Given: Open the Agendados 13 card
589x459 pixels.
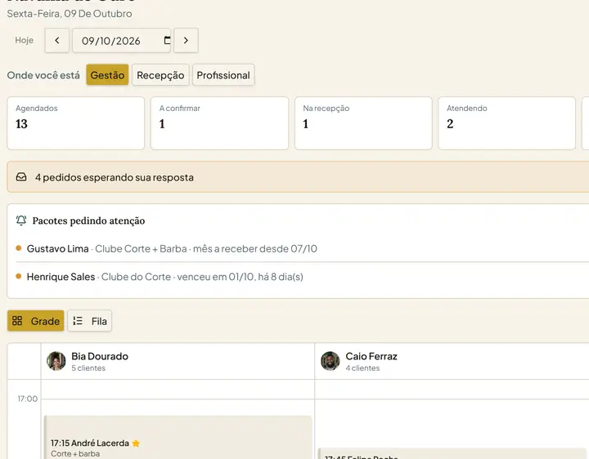Looking at the screenshot, I should pyautogui.click(x=75, y=123).
